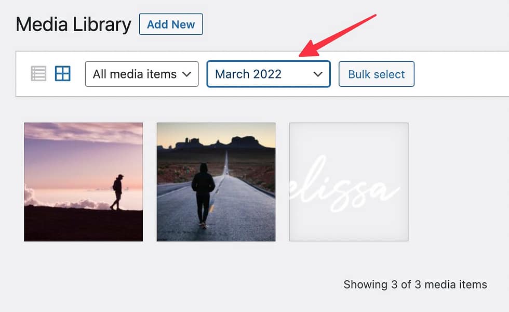Click the Add New media button
This screenshot has height=312, width=509.
coord(171,24)
